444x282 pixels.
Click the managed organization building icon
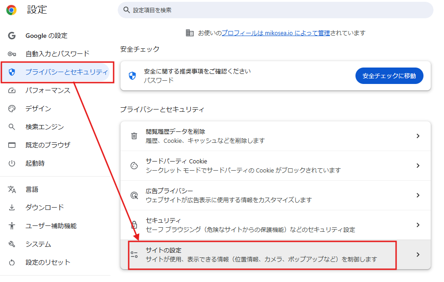pos(189,33)
